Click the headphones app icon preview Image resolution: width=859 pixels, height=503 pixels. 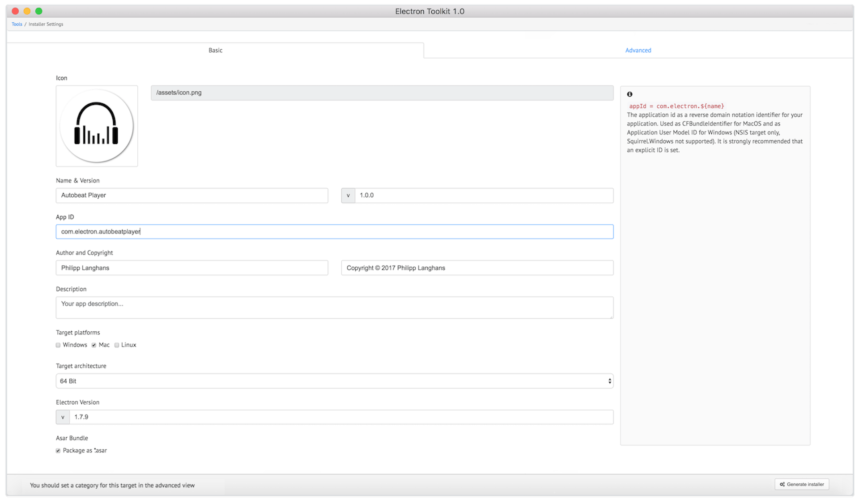click(97, 126)
